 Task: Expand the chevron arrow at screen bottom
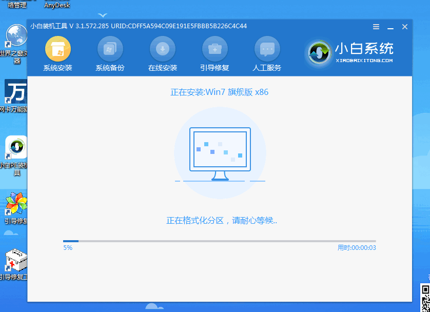pos(154,307)
